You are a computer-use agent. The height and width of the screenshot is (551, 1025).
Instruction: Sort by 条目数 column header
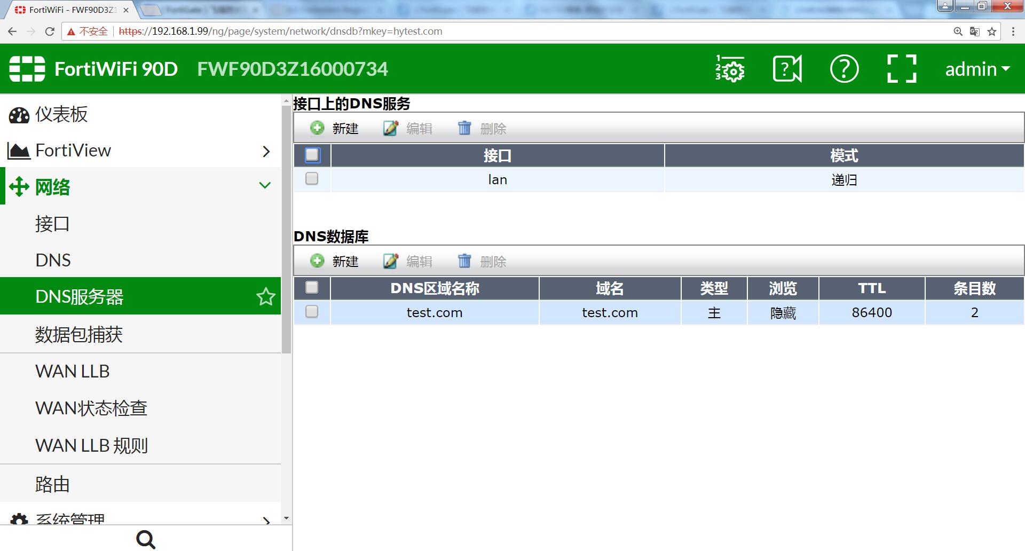[974, 288]
